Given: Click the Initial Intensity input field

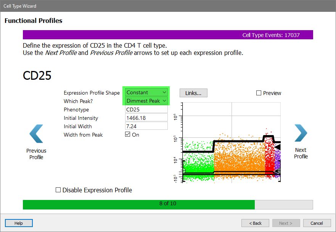Looking at the screenshot, I should click(146, 118).
